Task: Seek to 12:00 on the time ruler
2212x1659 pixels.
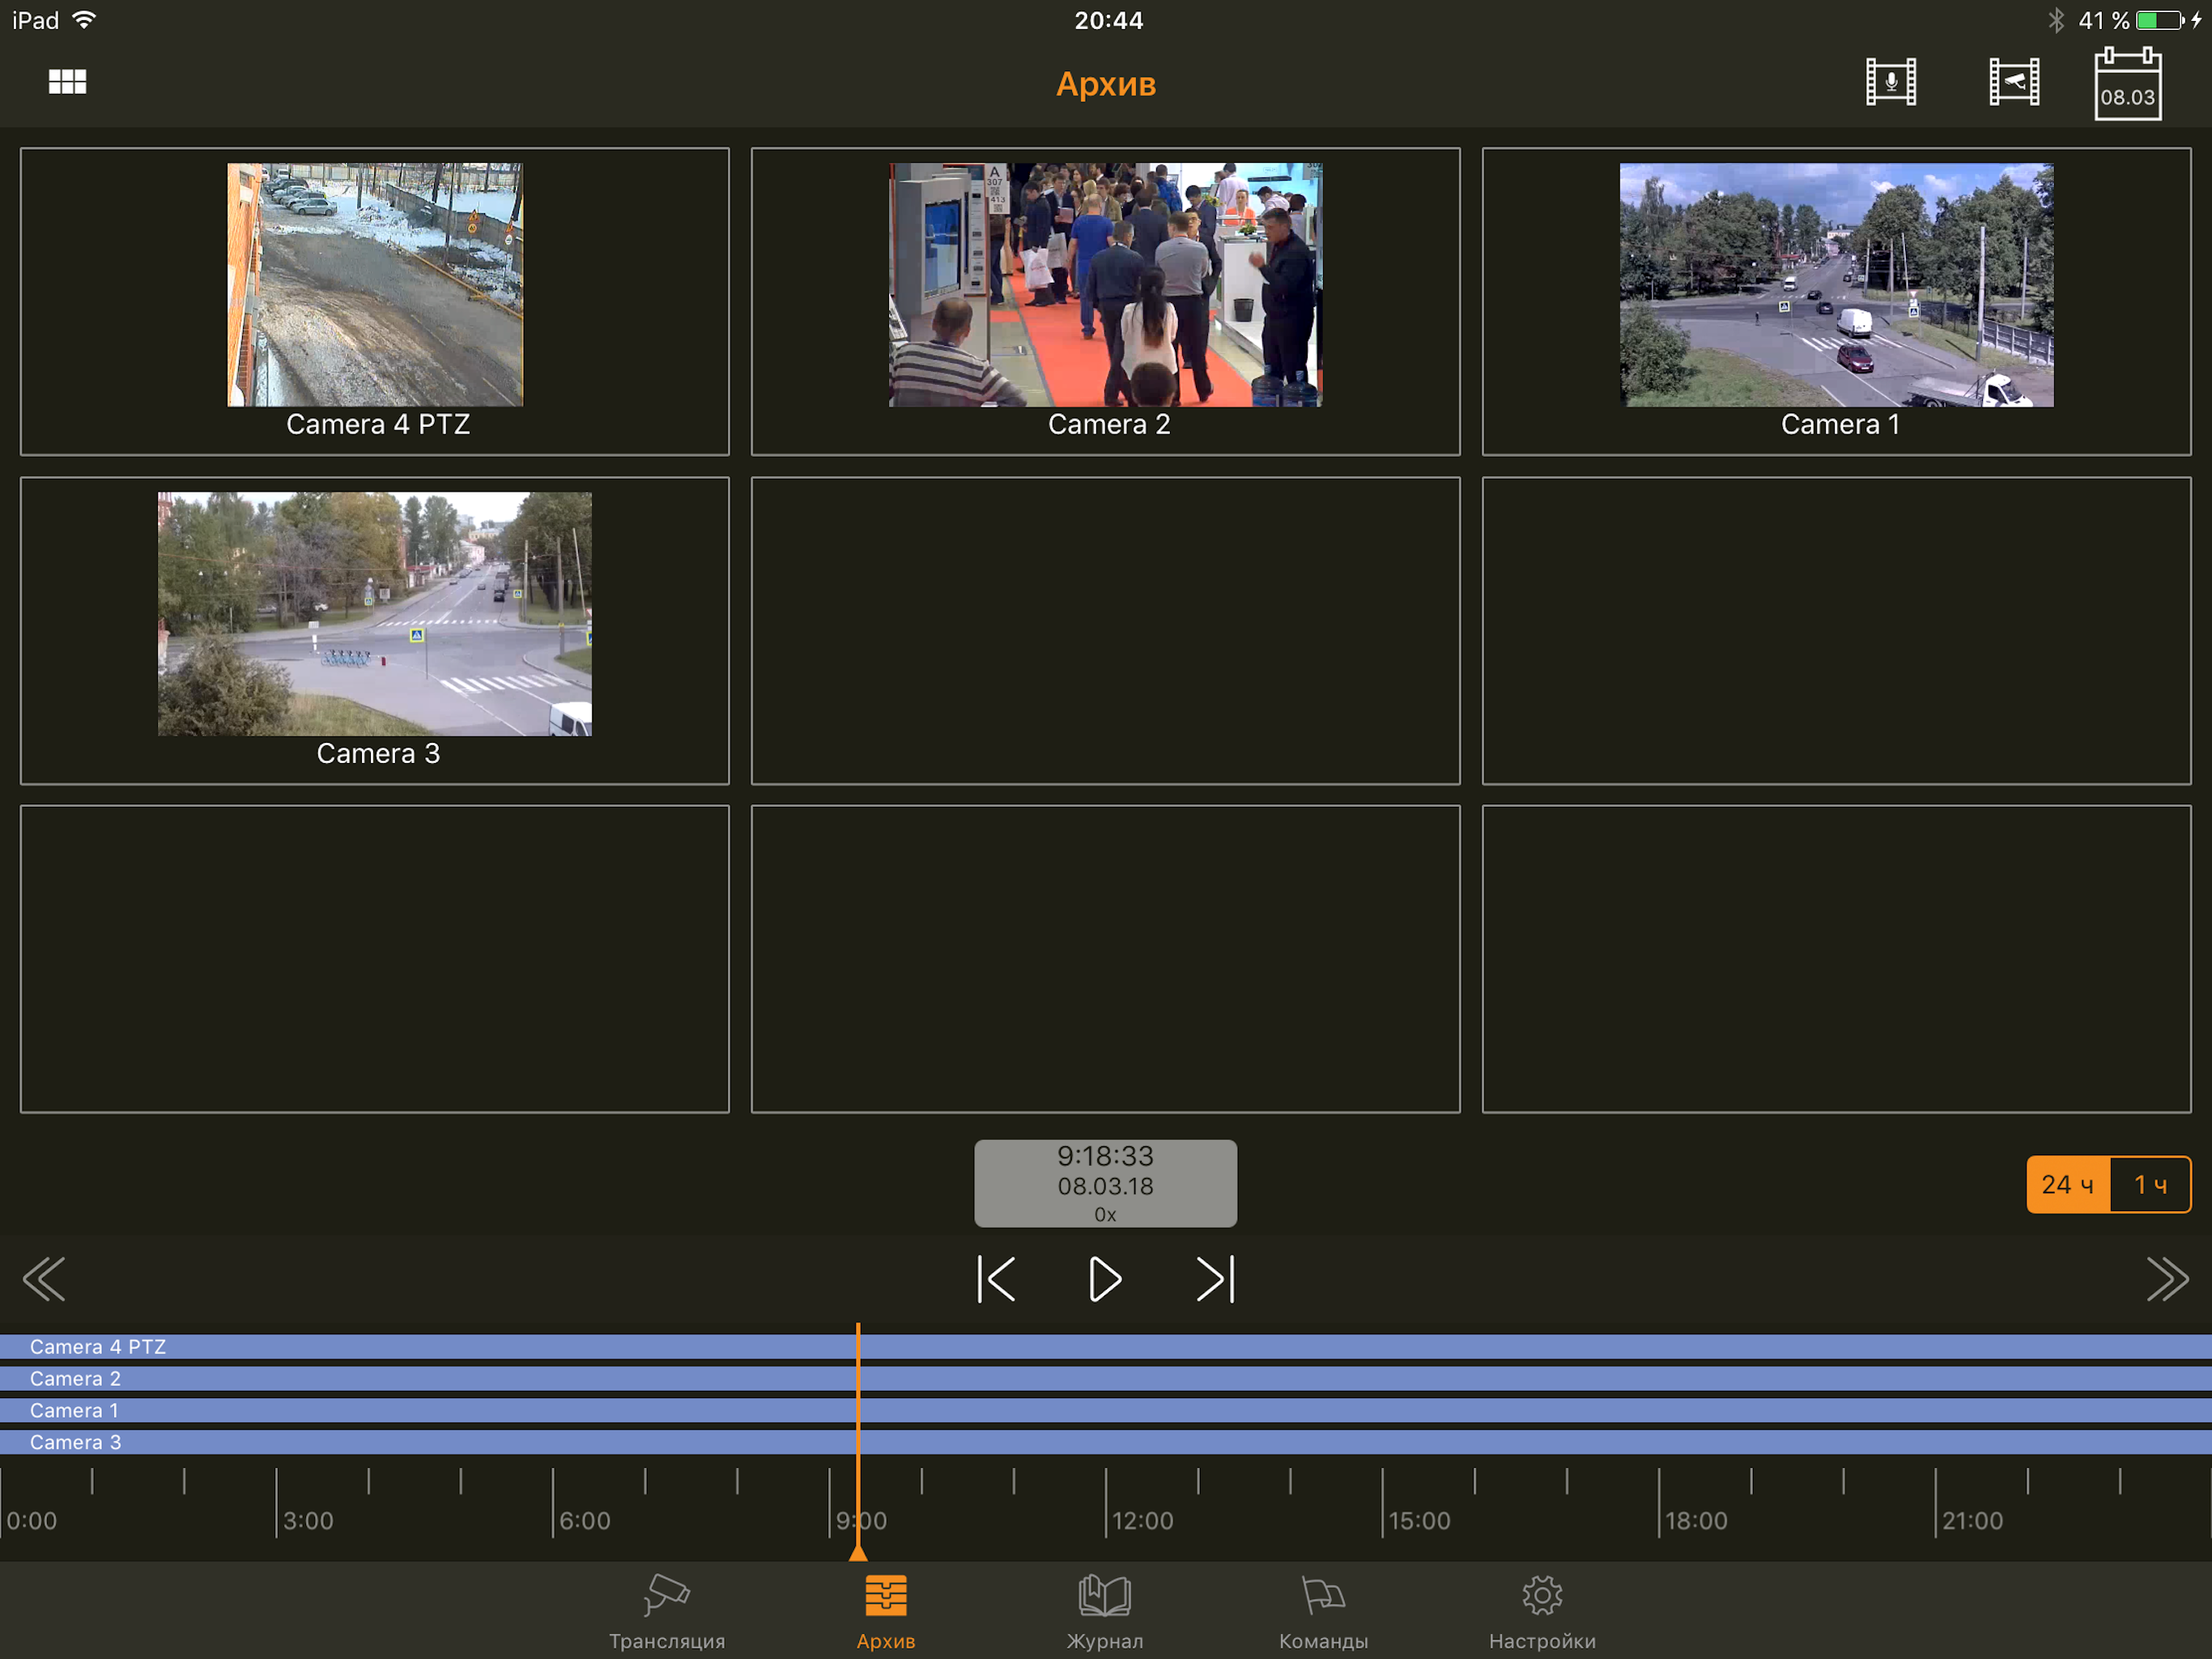Action: pos(1142,1521)
